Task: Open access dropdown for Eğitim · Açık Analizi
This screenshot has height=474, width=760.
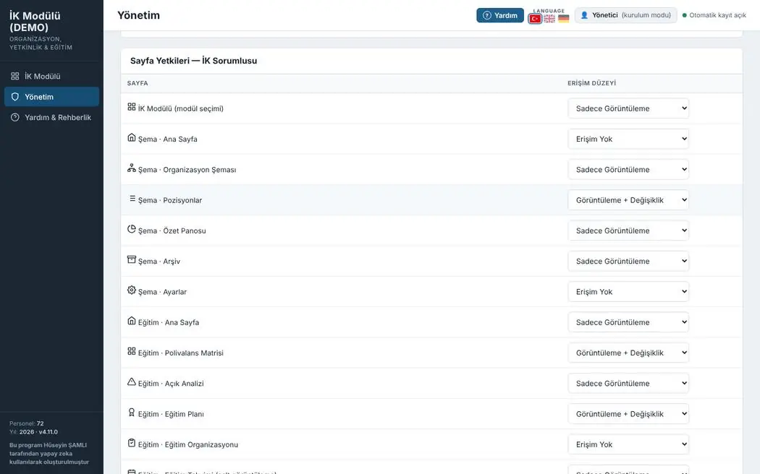Action: (628, 383)
